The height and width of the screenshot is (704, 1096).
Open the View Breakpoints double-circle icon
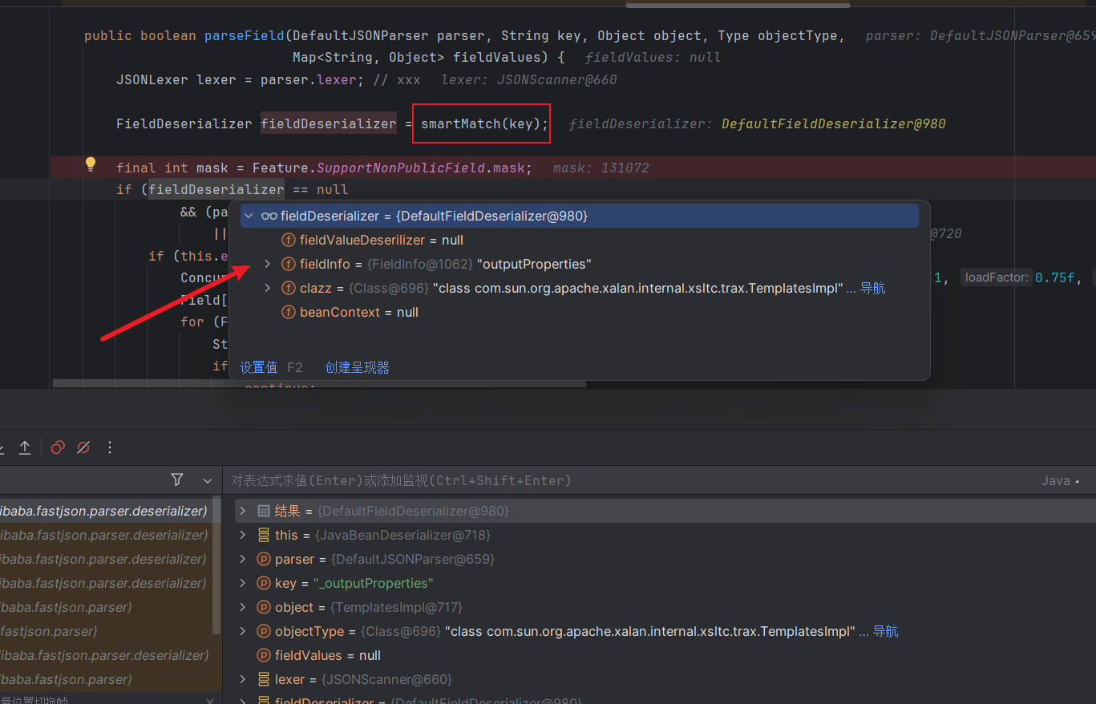click(58, 447)
